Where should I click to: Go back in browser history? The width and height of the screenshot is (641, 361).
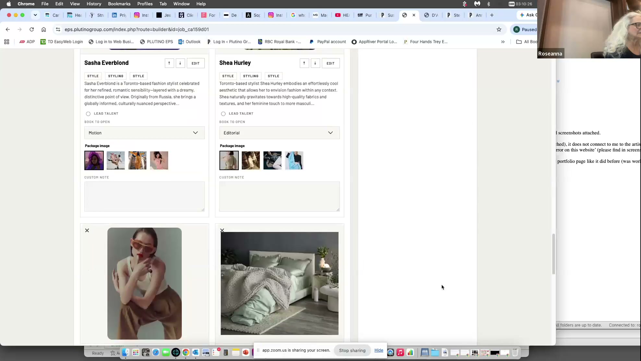pyautogui.click(x=8, y=29)
